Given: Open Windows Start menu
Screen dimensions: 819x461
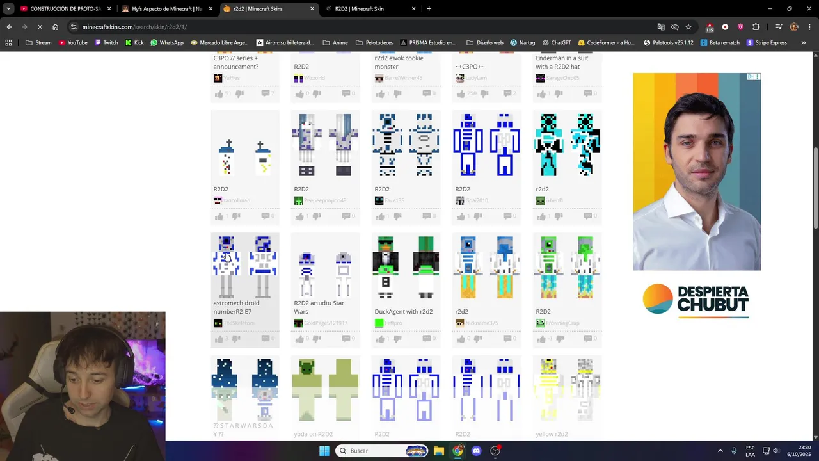Looking at the screenshot, I should pos(324,451).
